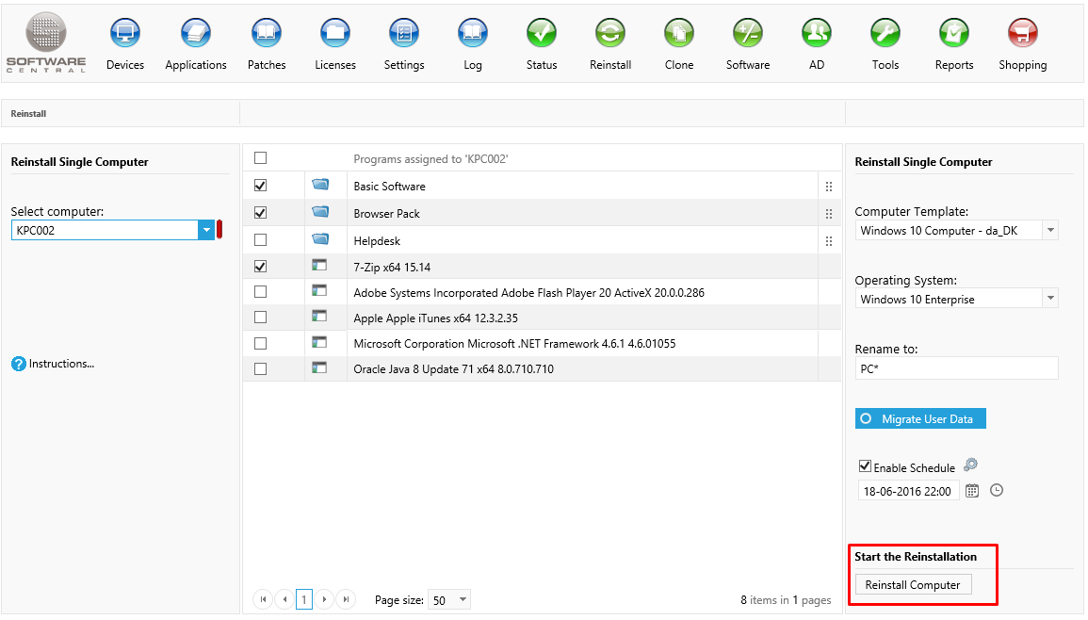Expand the Select computer dropdown
This screenshot has height=620, width=1088.
pyautogui.click(x=206, y=231)
